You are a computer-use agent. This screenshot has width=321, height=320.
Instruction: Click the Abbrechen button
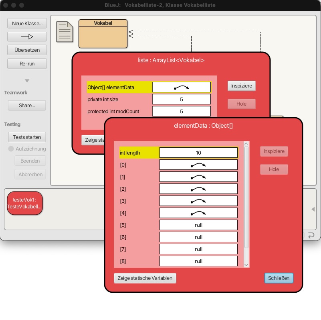(x=30, y=174)
